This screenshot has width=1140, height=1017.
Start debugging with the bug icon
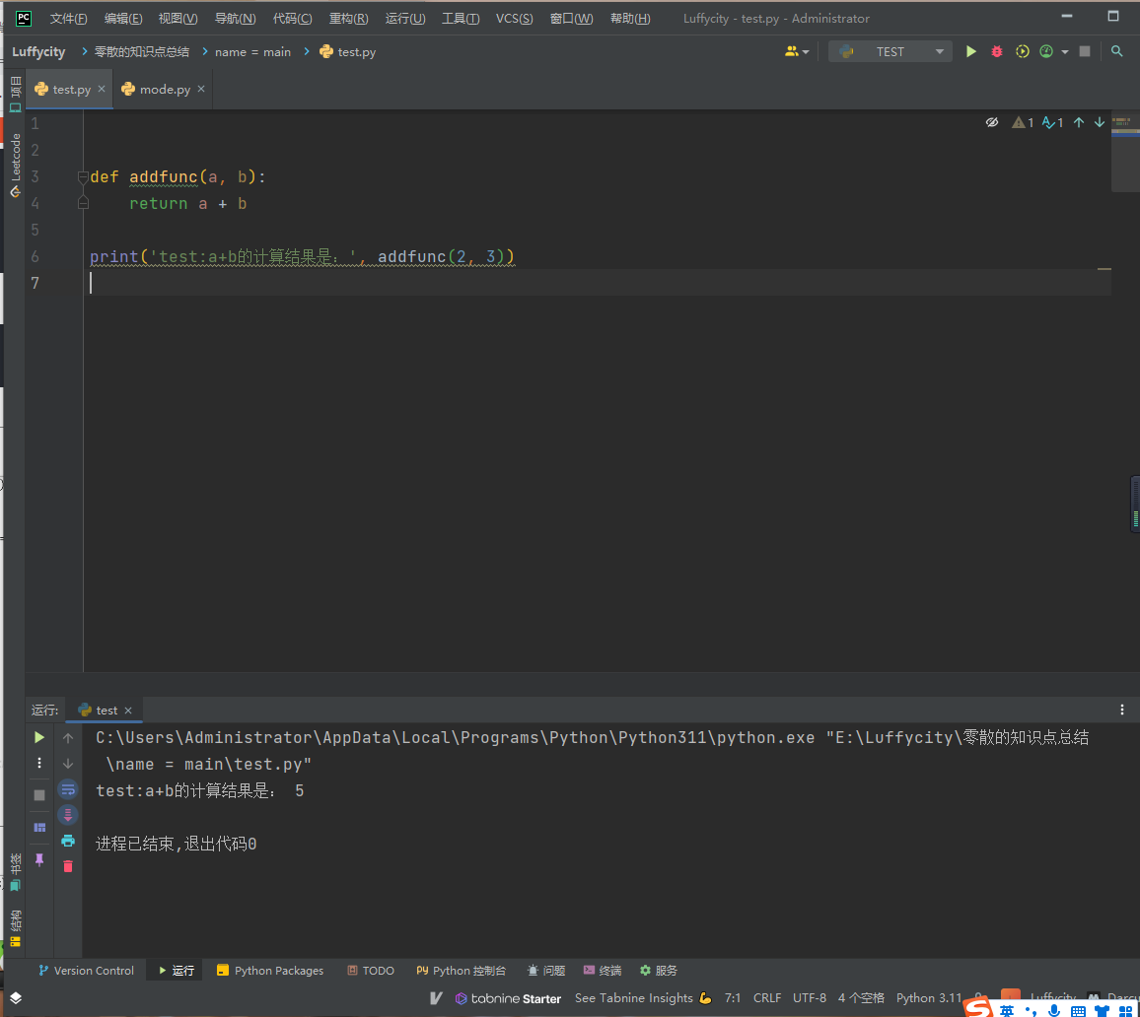tap(996, 51)
